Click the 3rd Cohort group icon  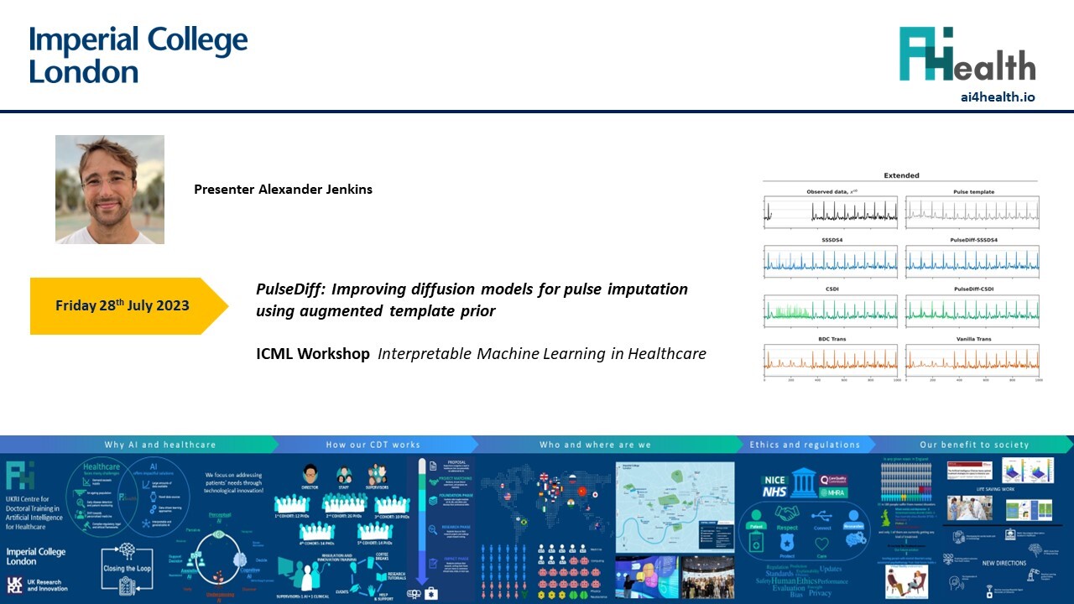pyautogui.click(x=391, y=505)
